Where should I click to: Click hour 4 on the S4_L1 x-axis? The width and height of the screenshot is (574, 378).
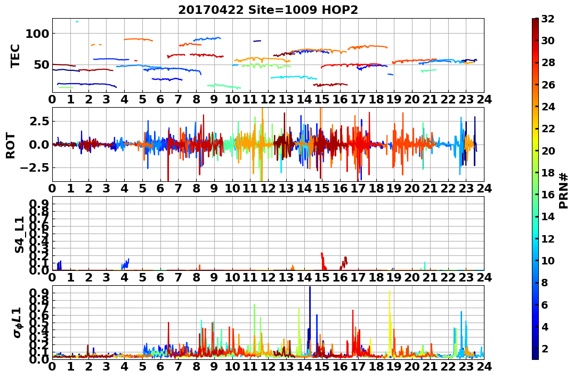[x=125, y=277]
